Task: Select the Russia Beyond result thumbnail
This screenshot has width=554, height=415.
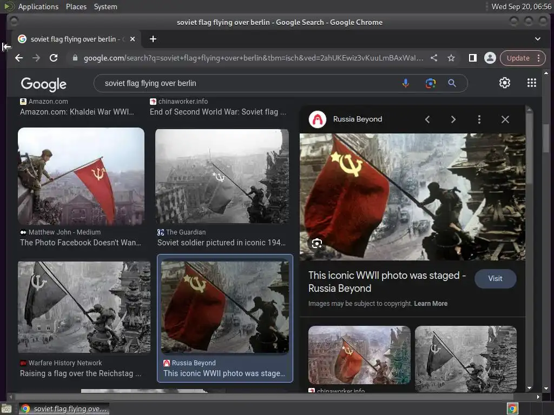Action: coord(225,307)
